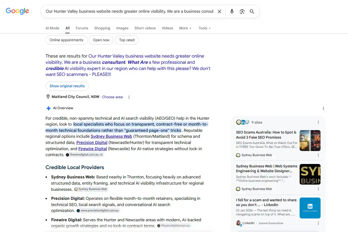The width and height of the screenshot is (348, 232).
Task: Click the magnifier search icon
Action: tap(252, 12)
